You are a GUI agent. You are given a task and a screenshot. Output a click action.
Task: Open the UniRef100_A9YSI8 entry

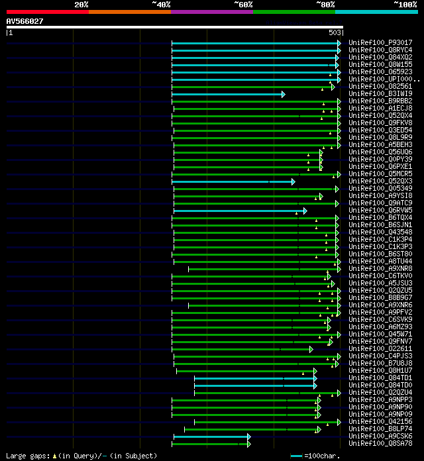[380, 196]
